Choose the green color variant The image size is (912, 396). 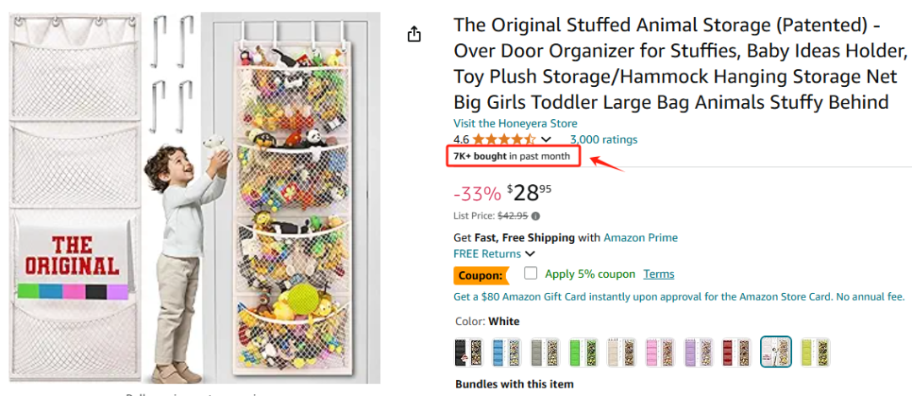[x=584, y=352]
